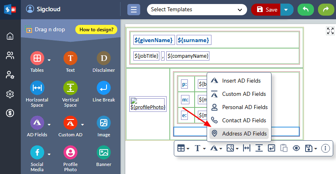Select the Horizontal Space element

pyautogui.click(x=37, y=88)
